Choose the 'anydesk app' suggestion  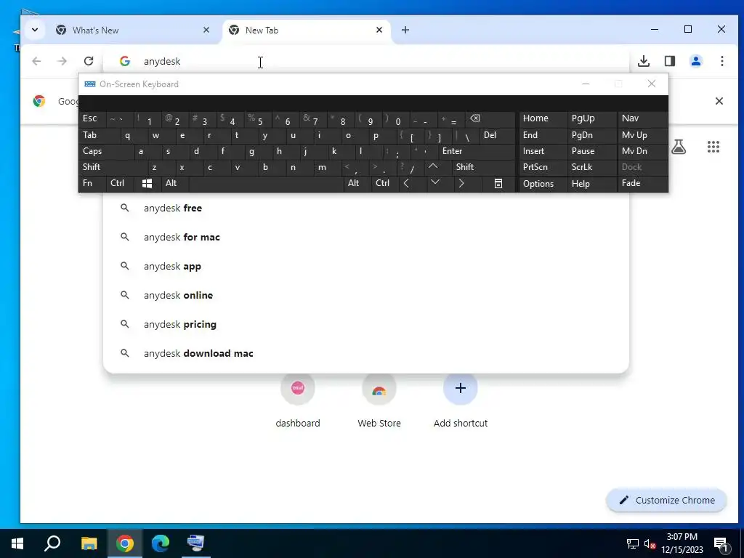(x=366, y=266)
